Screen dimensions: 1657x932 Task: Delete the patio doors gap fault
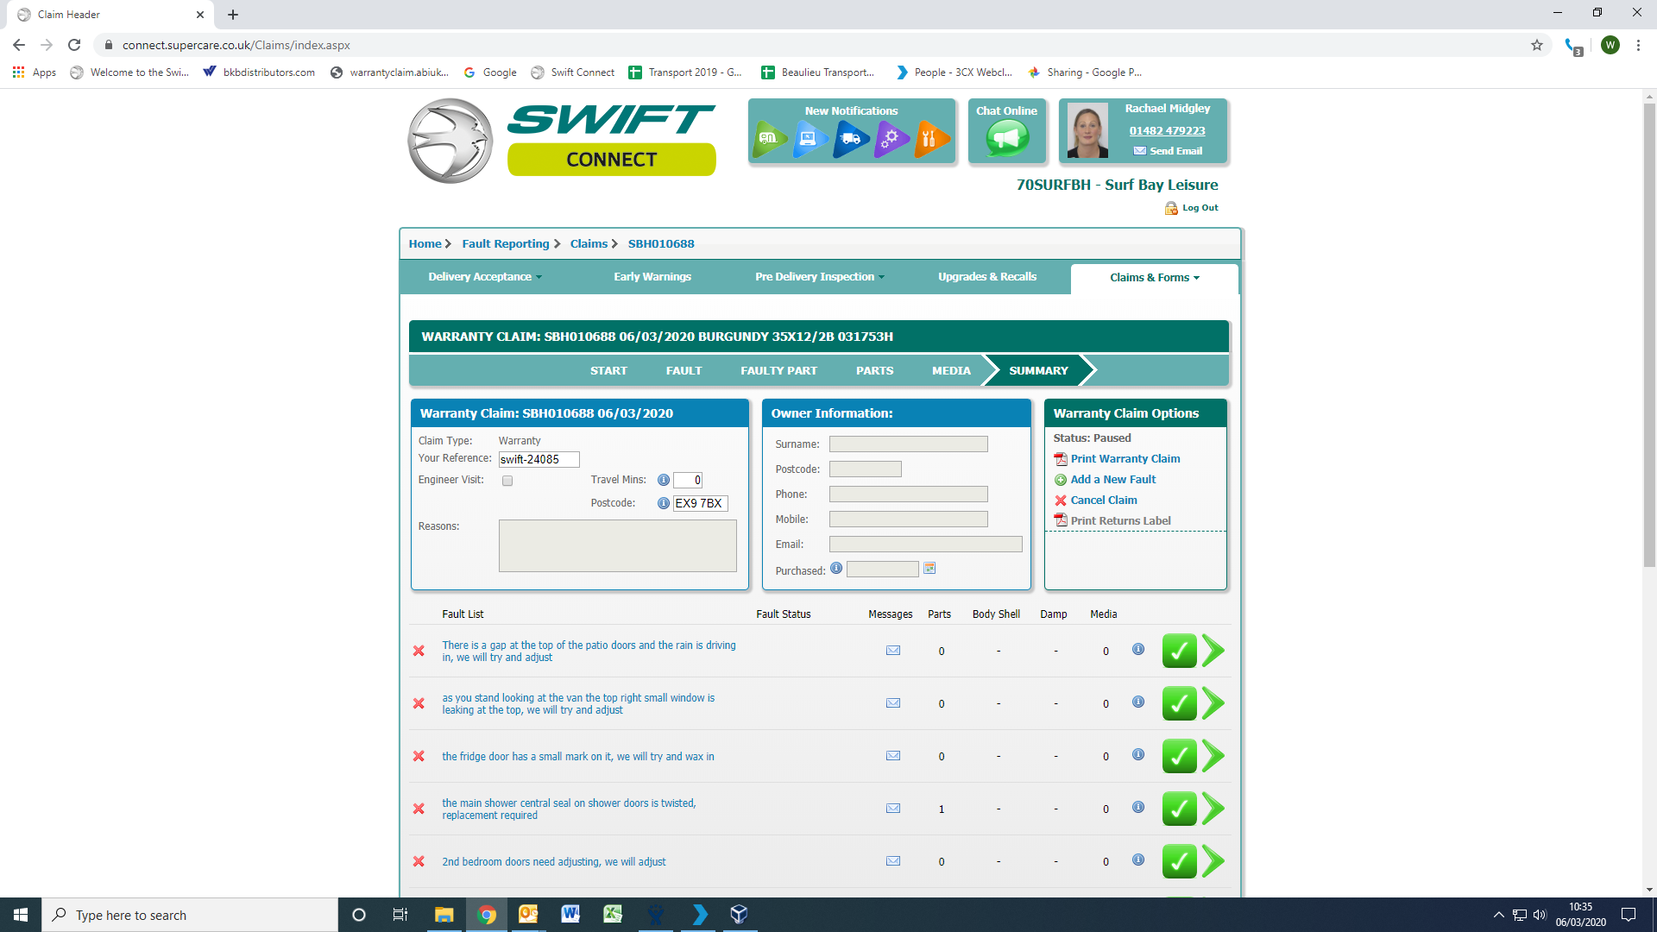coord(419,651)
